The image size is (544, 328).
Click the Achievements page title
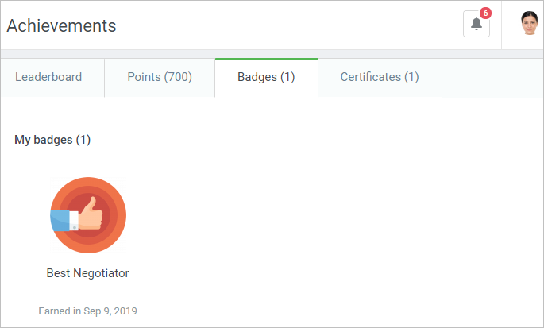click(x=61, y=25)
